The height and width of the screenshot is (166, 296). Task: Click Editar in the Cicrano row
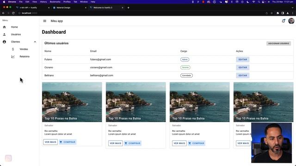242,68
